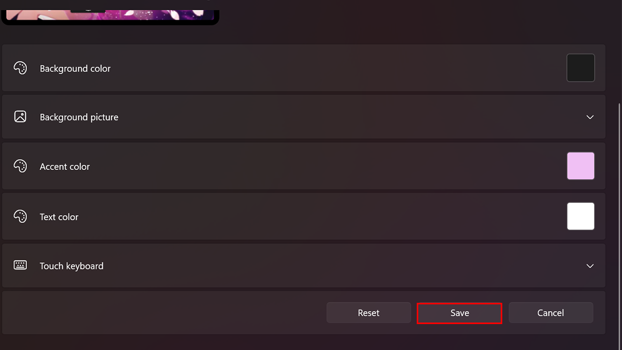Click the Background picture image icon
This screenshot has height=350, width=622.
20,117
